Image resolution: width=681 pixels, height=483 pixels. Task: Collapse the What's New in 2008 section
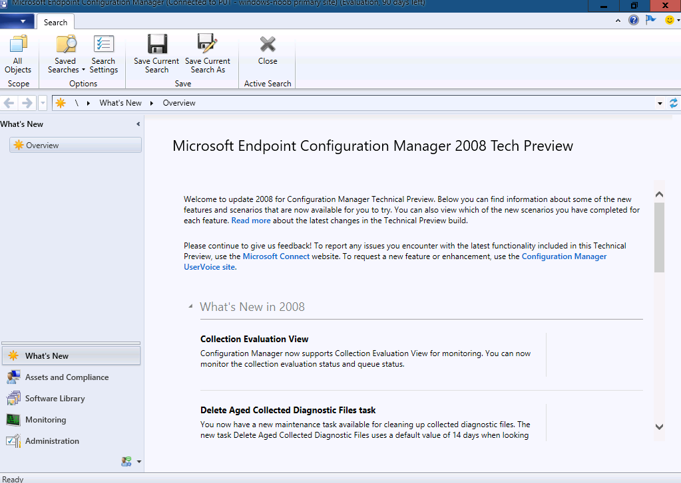(x=190, y=306)
